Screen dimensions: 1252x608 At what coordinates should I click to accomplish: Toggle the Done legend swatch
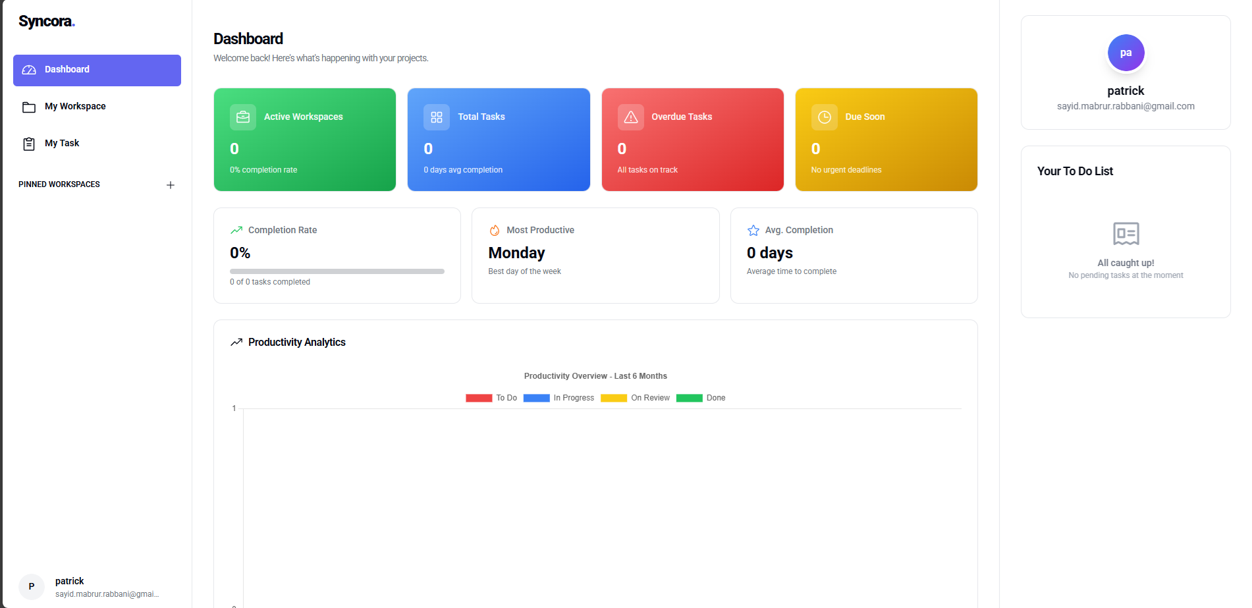(689, 398)
